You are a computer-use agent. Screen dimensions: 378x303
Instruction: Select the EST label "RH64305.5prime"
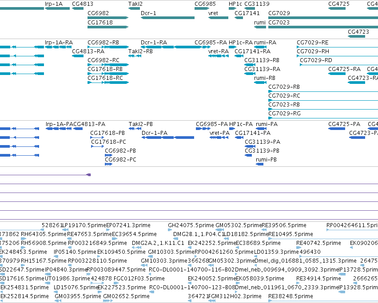[x=44, y=234]
